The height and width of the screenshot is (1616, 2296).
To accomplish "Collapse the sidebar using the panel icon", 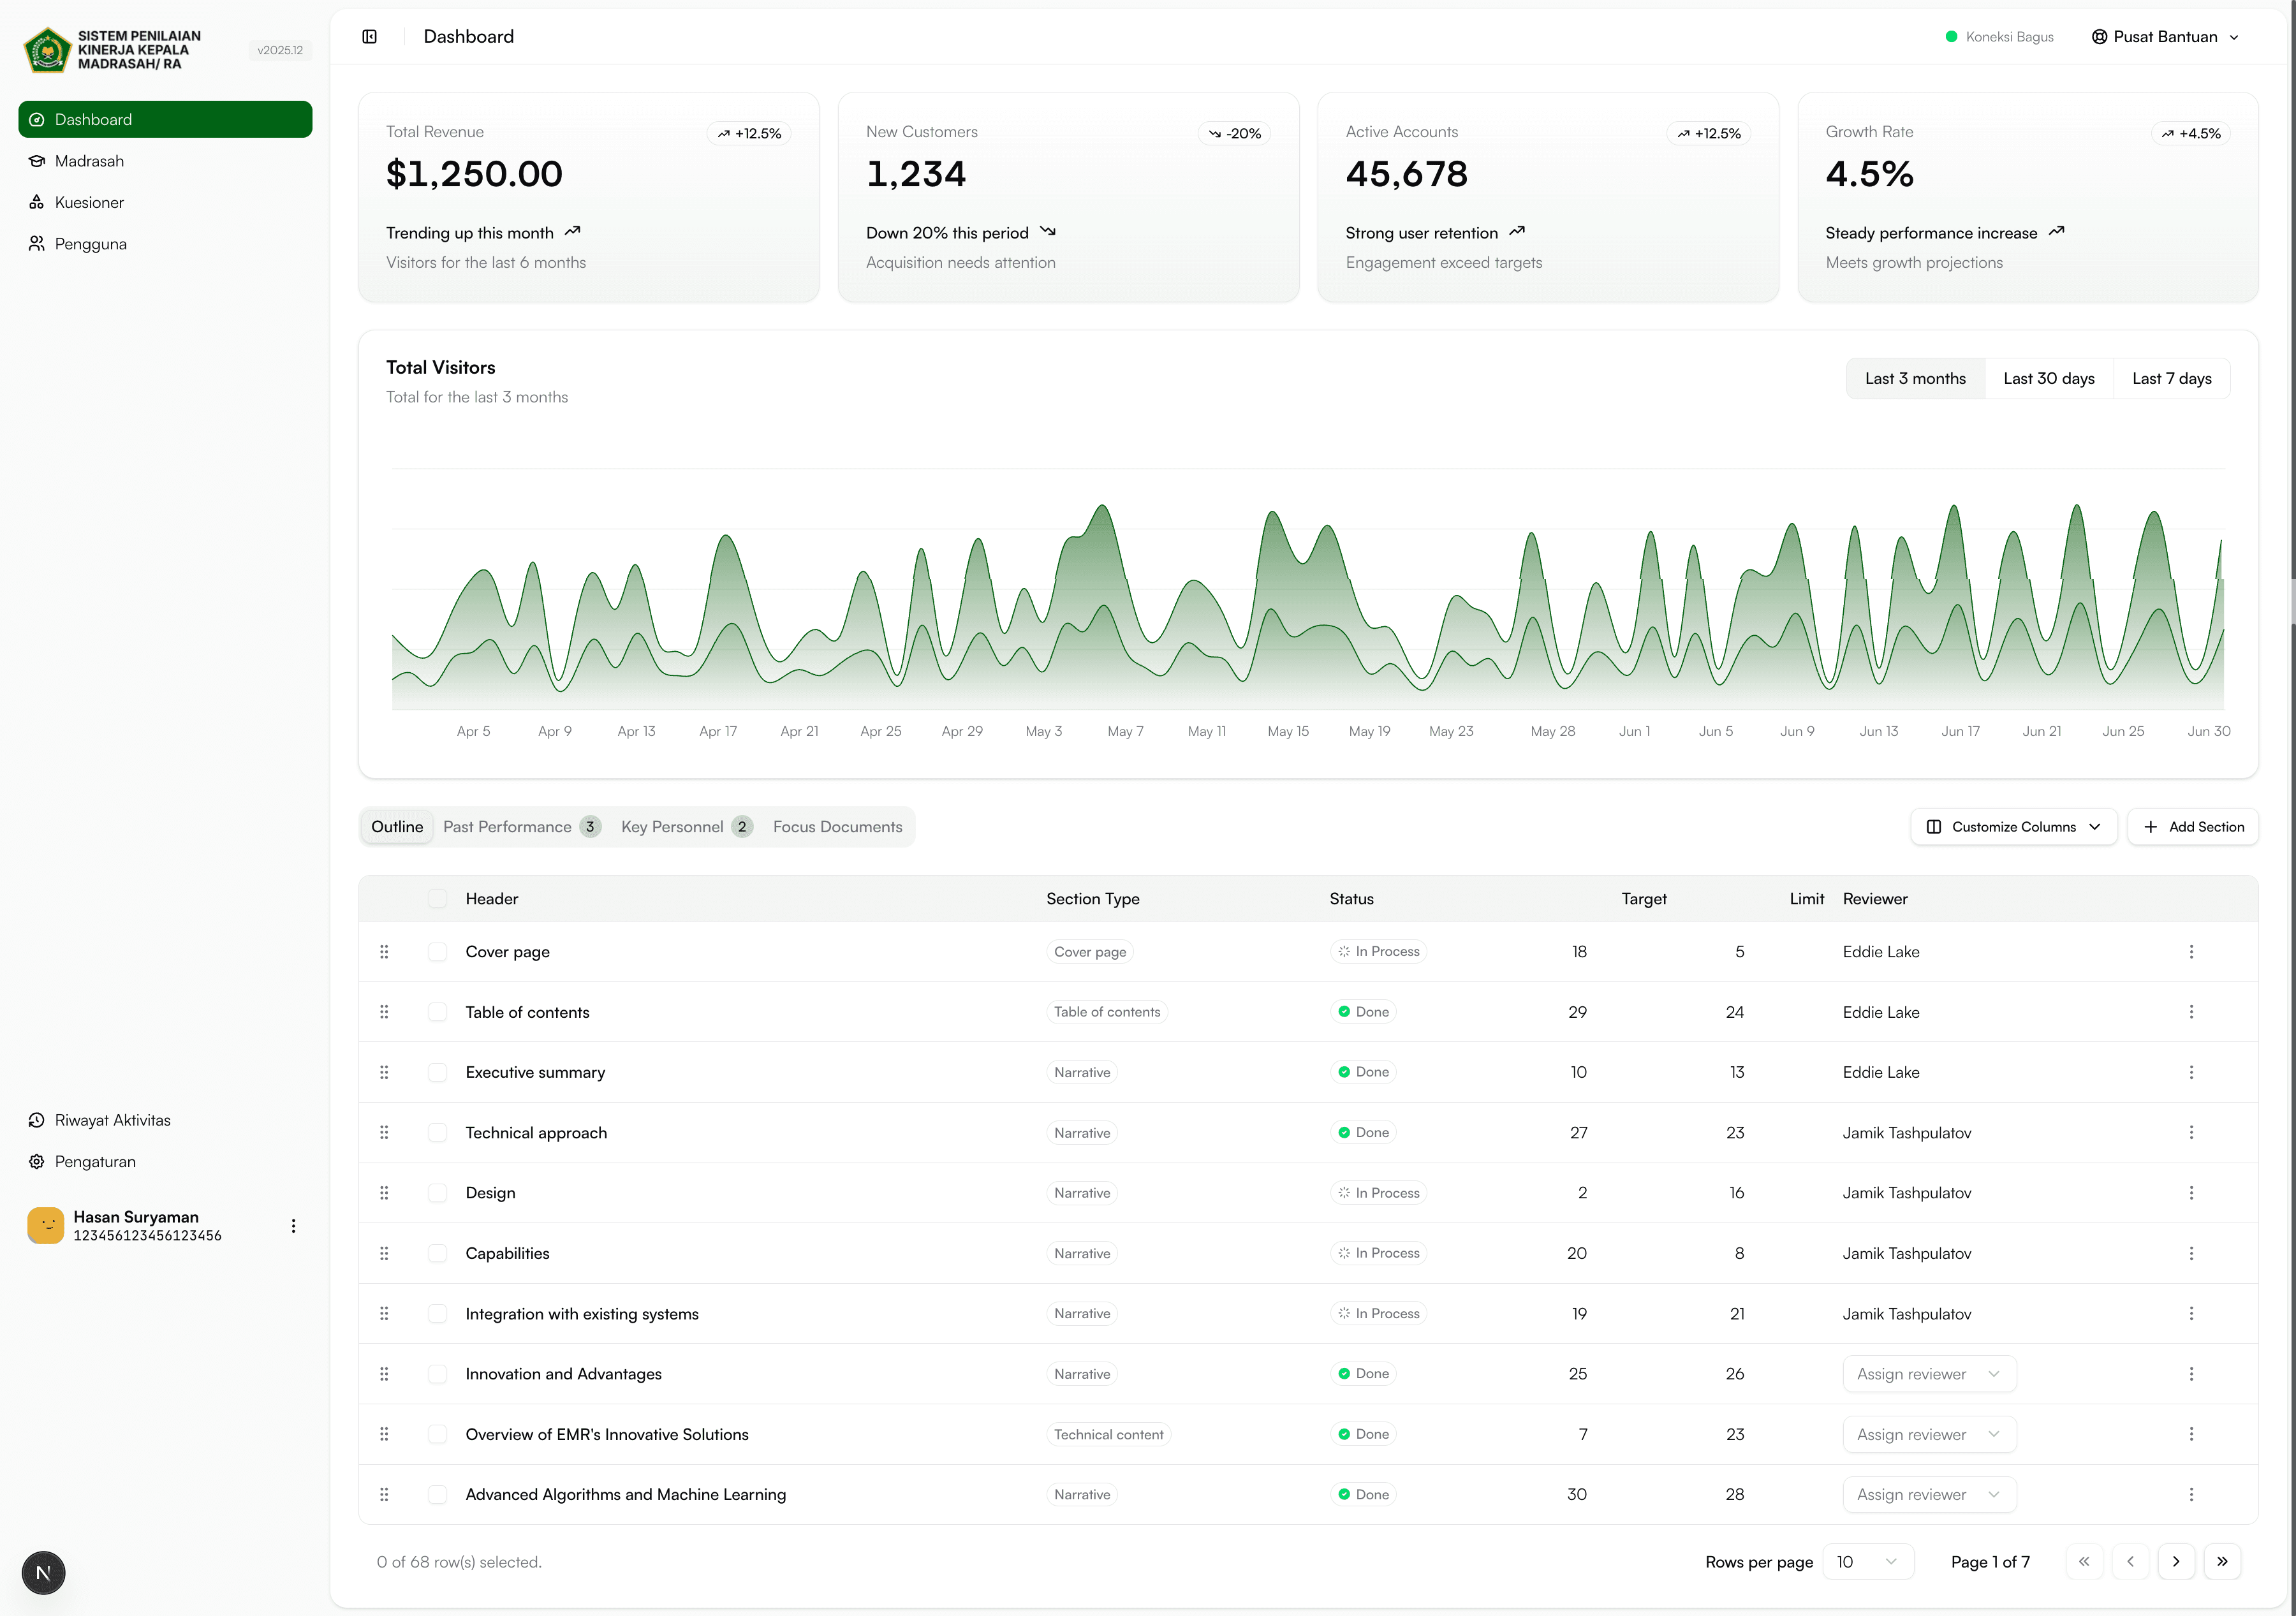I will coord(370,36).
